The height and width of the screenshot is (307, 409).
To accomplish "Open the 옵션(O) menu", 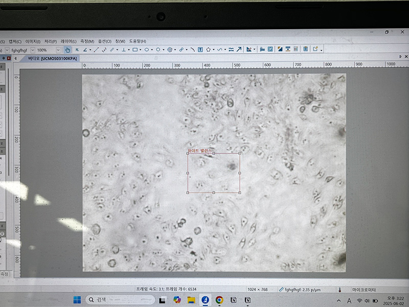I will pos(105,41).
